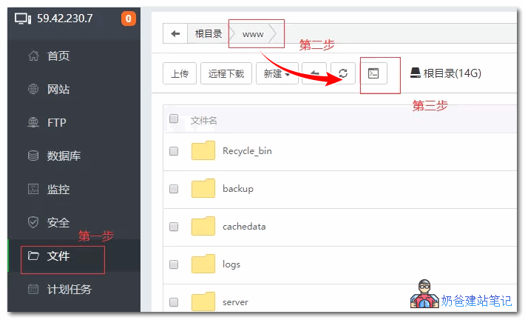Open the Recycle_bin folder icon
Viewport: 525px width, 320px height.
point(203,150)
